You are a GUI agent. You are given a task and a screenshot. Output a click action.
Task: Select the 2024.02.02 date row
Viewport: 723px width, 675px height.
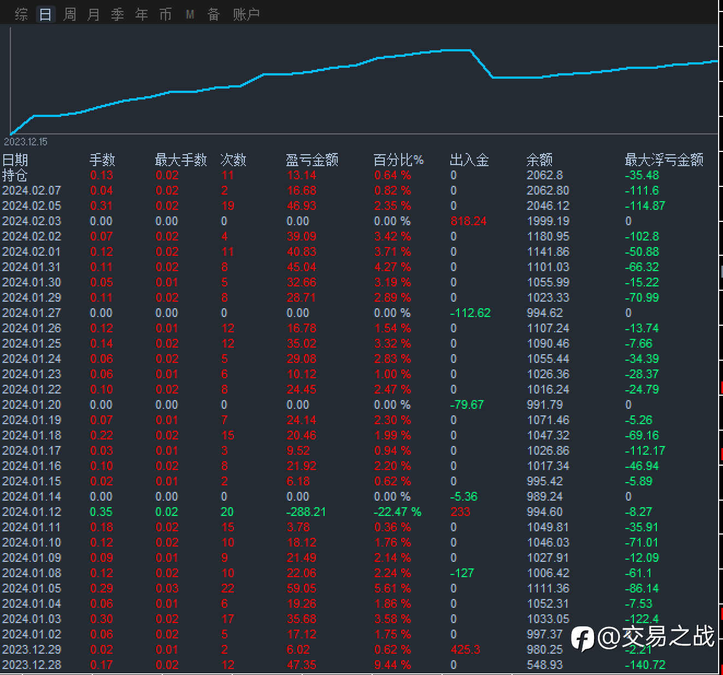click(x=32, y=236)
